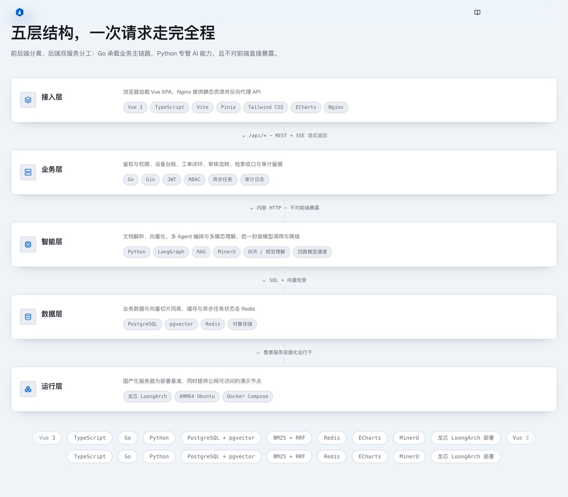
Task: Select Python tag in 智能层 card
Action: coord(137,252)
